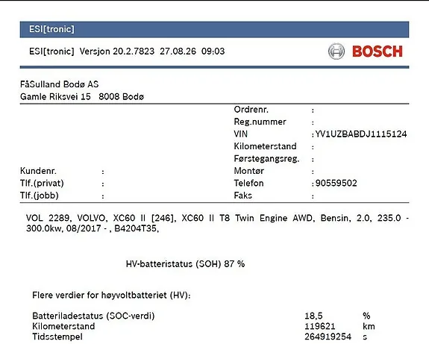Click the 'Faks' label
429x344 pixels.
point(243,195)
